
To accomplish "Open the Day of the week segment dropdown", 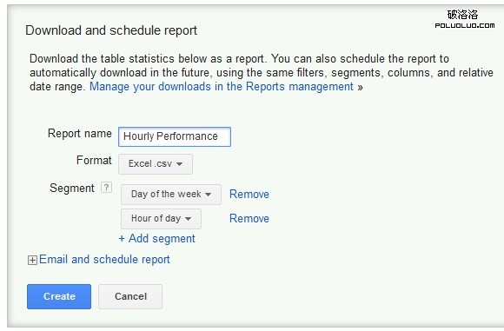I will tap(171, 195).
